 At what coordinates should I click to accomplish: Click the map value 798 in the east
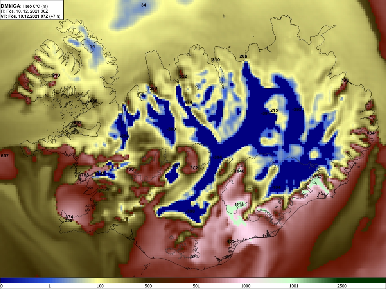[345, 80]
